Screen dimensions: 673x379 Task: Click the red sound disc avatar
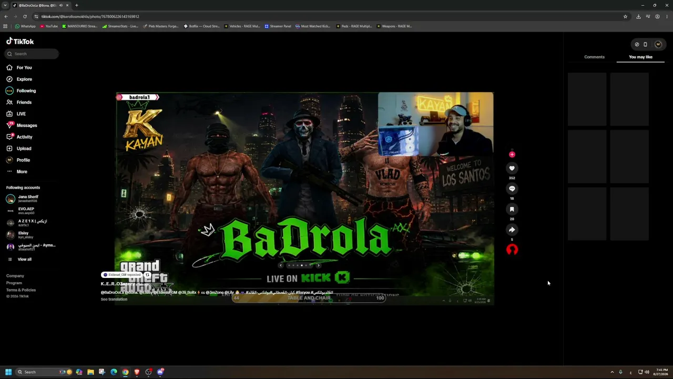(512, 250)
